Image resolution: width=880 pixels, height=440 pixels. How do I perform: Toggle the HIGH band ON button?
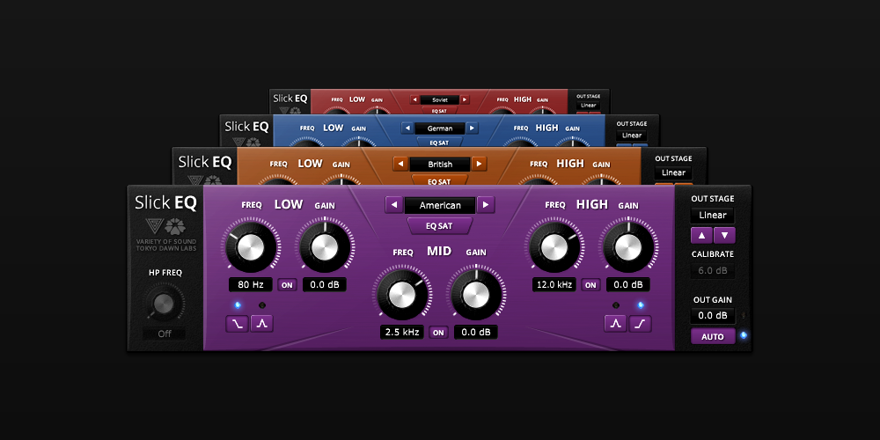click(590, 285)
